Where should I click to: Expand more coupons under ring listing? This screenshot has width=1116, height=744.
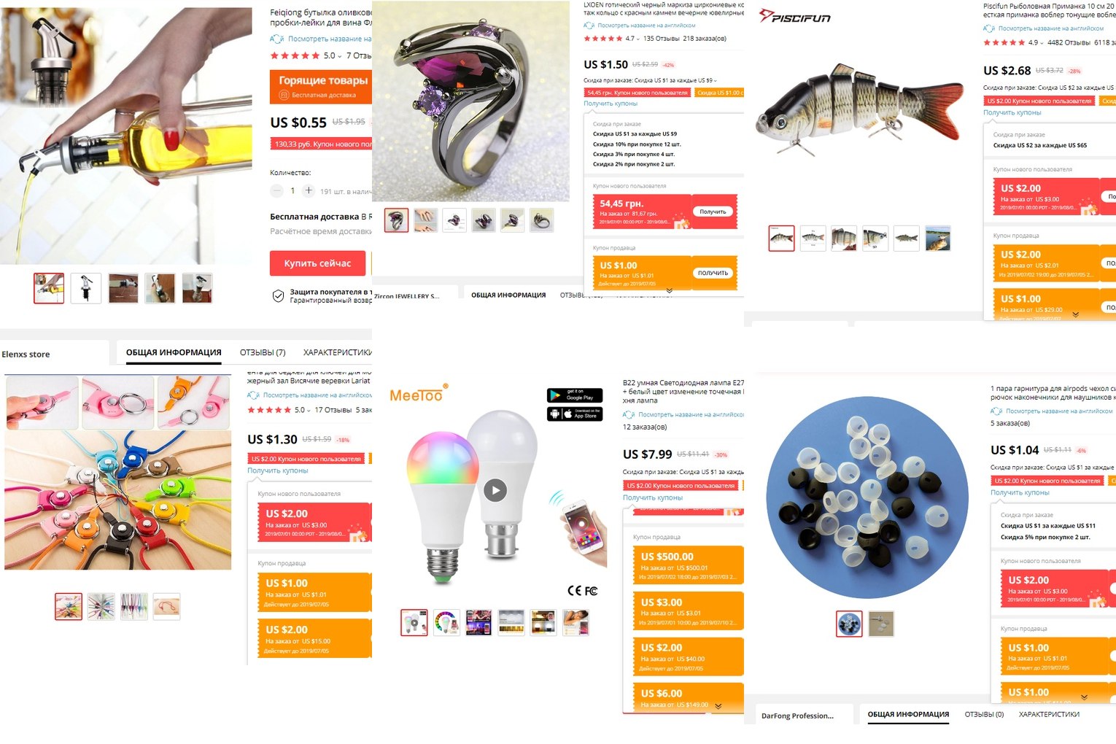point(669,290)
